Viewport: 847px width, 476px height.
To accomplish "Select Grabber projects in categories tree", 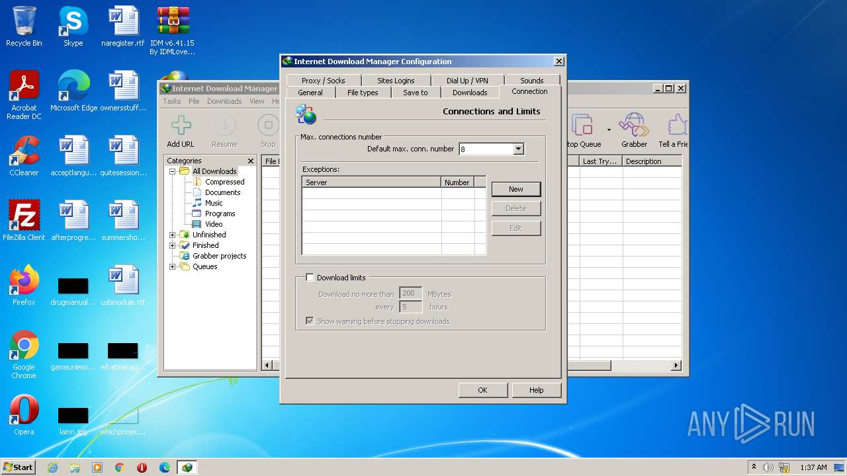I will [219, 256].
